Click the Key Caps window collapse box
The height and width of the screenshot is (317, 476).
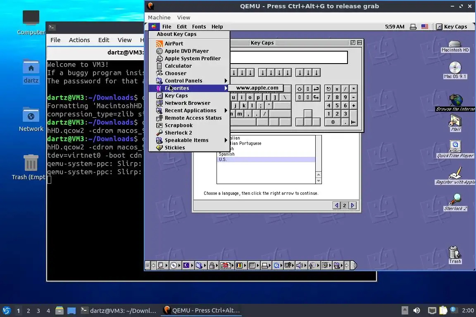[360, 43]
